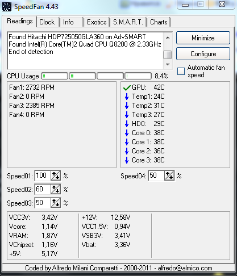Click the Vcore 1,14V voltage reading
237x276 pixels.
(33, 227)
